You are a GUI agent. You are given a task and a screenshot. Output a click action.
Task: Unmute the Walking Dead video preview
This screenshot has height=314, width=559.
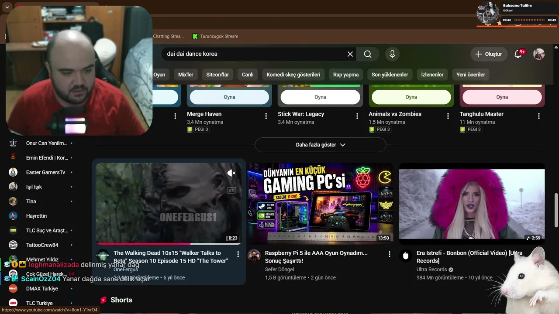pyautogui.click(x=231, y=173)
